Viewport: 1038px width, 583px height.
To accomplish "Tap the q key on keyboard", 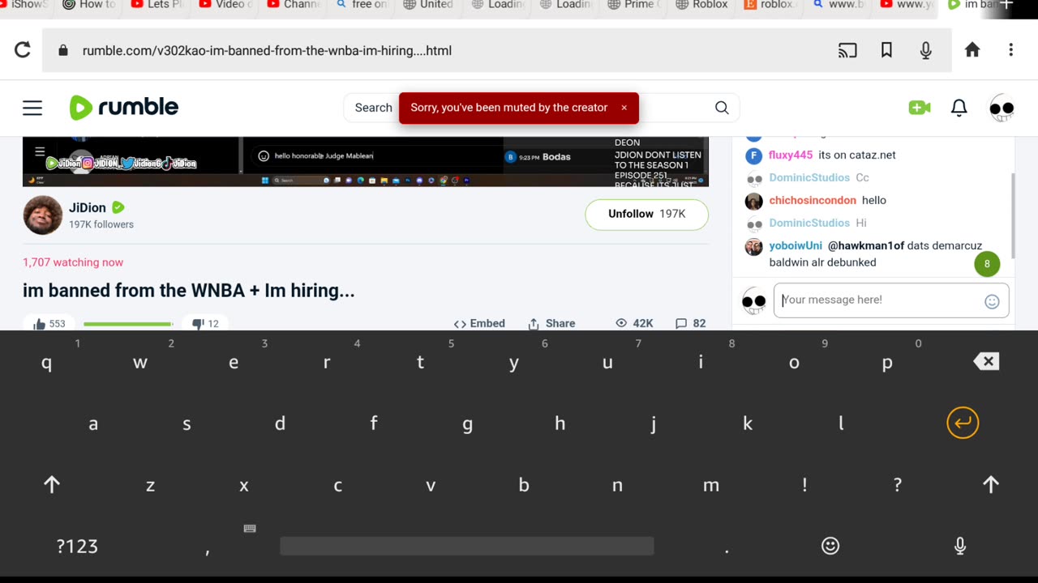I will 46,362.
